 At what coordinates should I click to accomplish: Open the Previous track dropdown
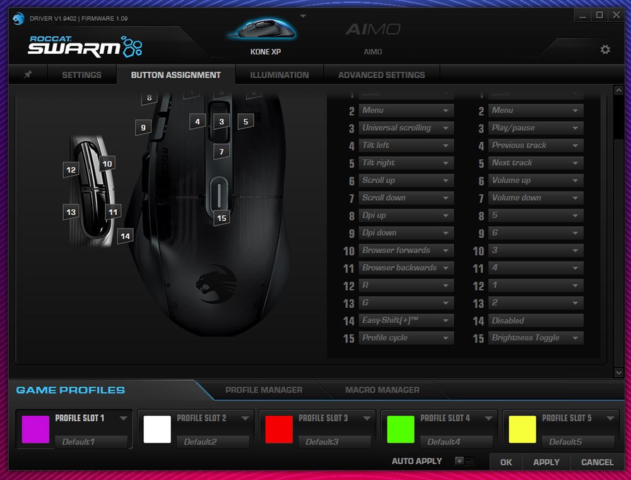click(536, 145)
